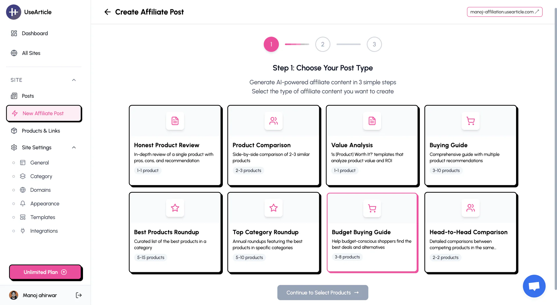Screen dimensions: 557x305
Task: Open the Dashboard menu item
Action: tap(35, 33)
